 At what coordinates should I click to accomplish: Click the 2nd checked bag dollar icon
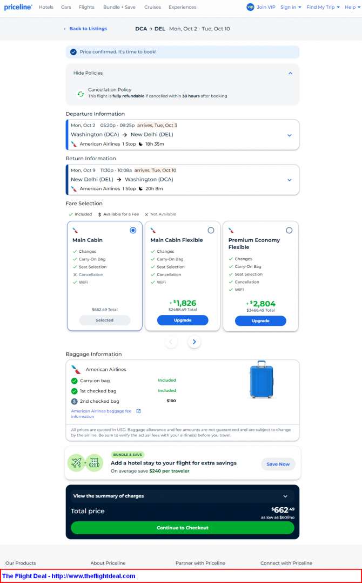(x=74, y=402)
